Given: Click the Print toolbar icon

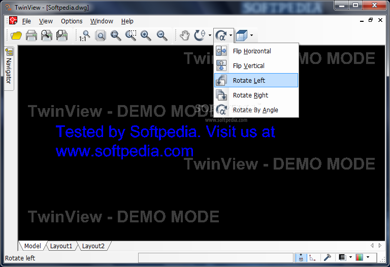Looking at the screenshot, I should tap(31, 36).
